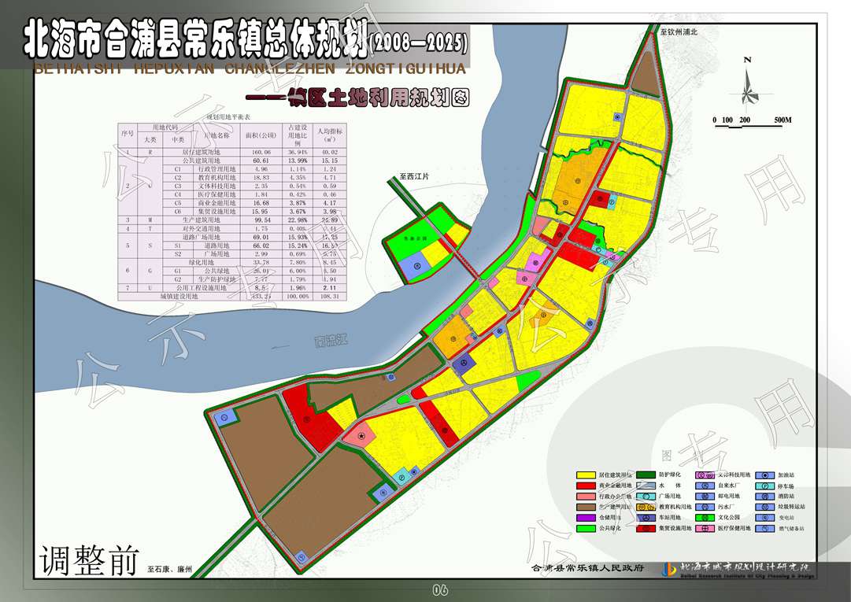The image size is (851, 602).
Task: Click the dark green 防护绿化 legend swatch
Action: pyautogui.click(x=646, y=475)
